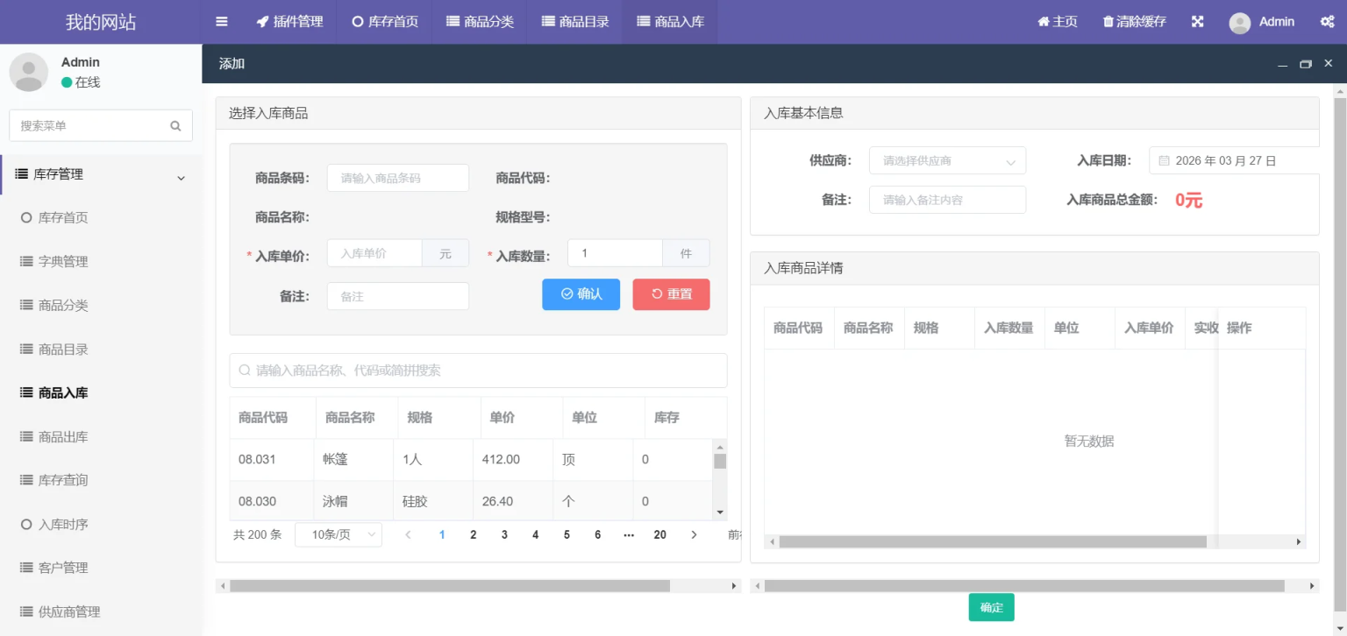Viewport: 1347px width, 636px height.
Task: Open the 10条/页 page size dropdown
Action: pos(339,534)
